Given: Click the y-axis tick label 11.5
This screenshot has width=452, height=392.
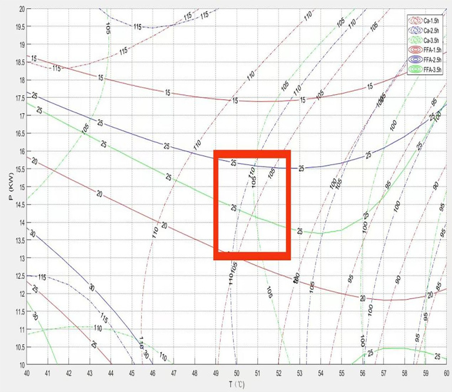Looking at the screenshot, I should tap(20, 311).
